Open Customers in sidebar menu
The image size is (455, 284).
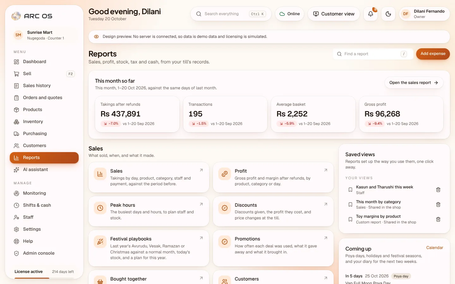(x=44, y=146)
